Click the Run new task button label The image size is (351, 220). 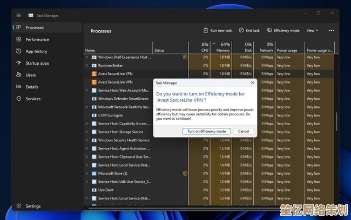coord(221,30)
